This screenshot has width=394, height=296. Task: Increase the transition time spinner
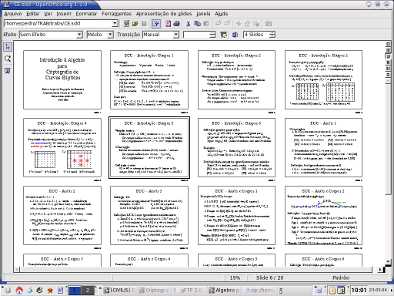pos(212,33)
